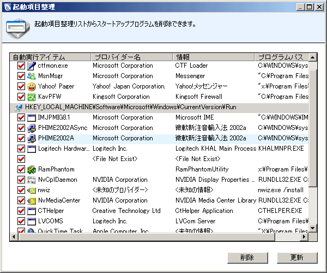Select the PHIME2002A item name
The height and width of the screenshot is (273, 327).
coord(56,138)
